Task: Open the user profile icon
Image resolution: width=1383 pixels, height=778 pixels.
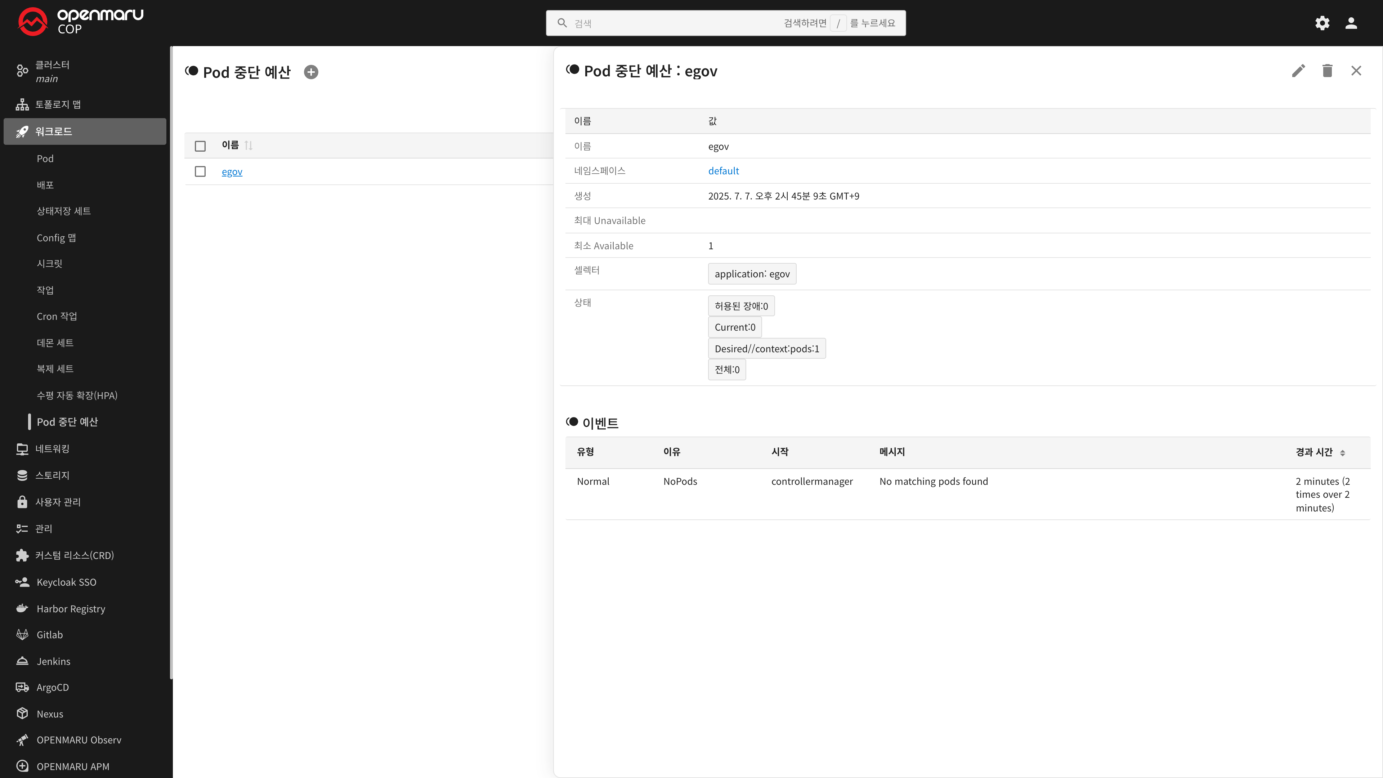Action: (x=1351, y=23)
